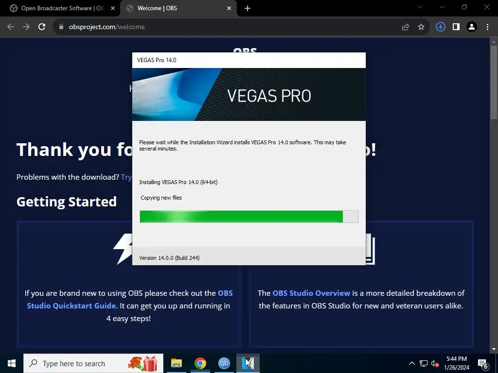The height and width of the screenshot is (373, 498).
Task: View site security lock info
Action: [x=61, y=27]
